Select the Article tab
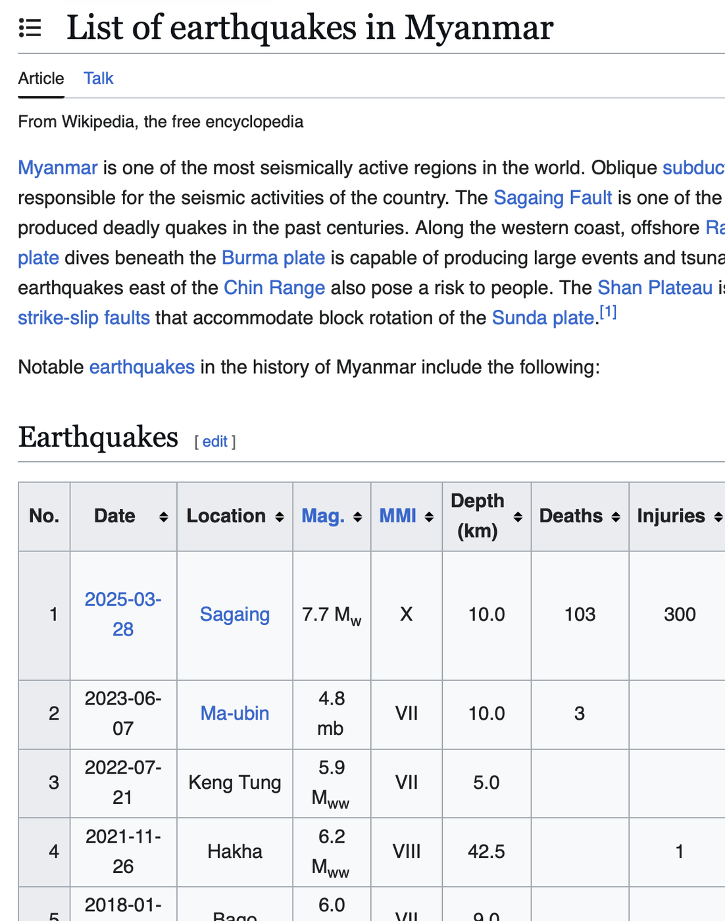The width and height of the screenshot is (725, 921). pos(41,79)
